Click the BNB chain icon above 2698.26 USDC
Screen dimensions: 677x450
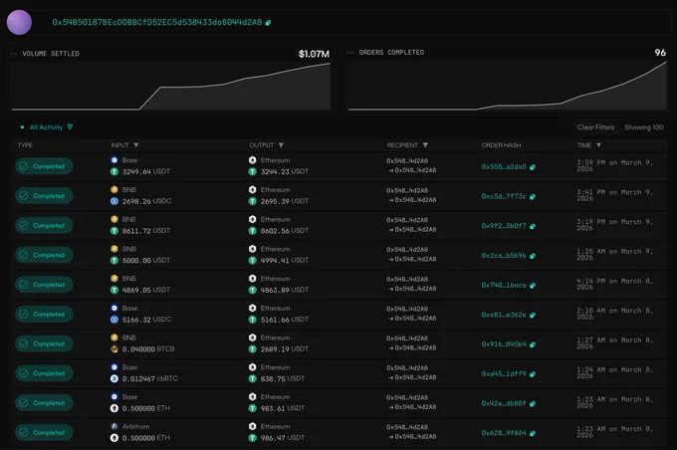coord(114,189)
